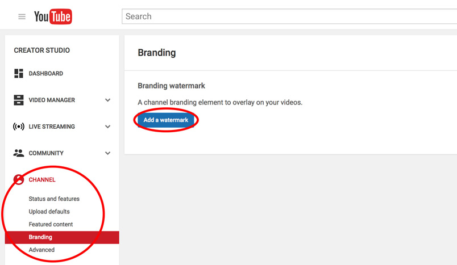Open Featured content settings

51,224
